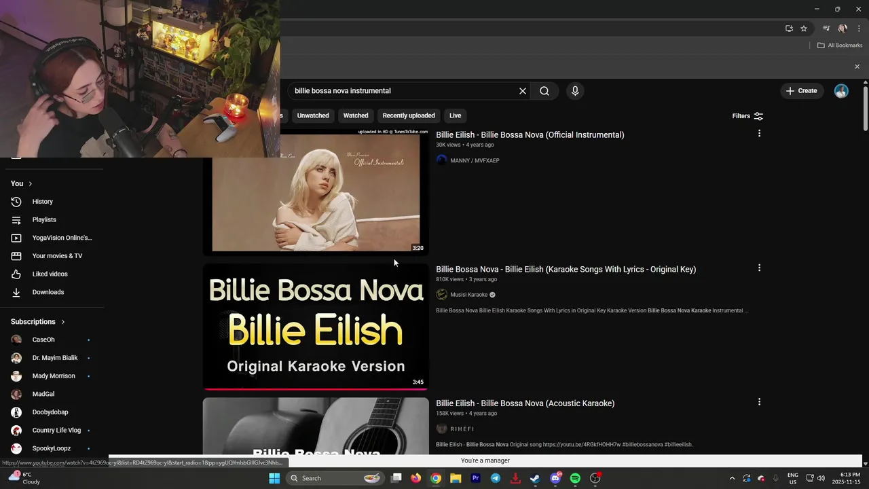Open the Acoustic Karaoke video title
The image size is (869, 489).
525,403
